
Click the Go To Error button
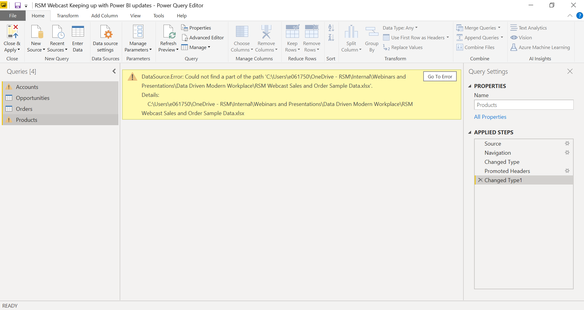(440, 76)
